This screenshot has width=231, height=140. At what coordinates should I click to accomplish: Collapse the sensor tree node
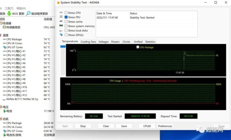tap(1, 23)
